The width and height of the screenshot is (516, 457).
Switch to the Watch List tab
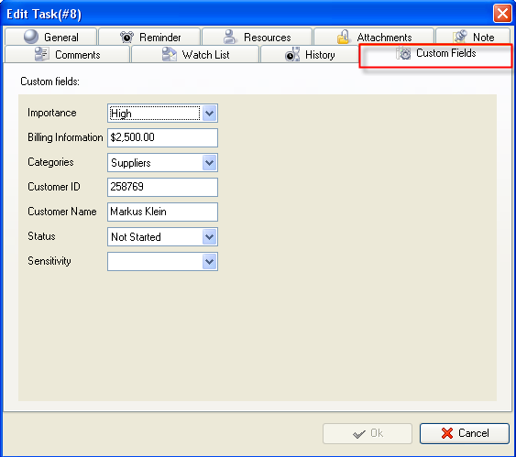click(195, 55)
